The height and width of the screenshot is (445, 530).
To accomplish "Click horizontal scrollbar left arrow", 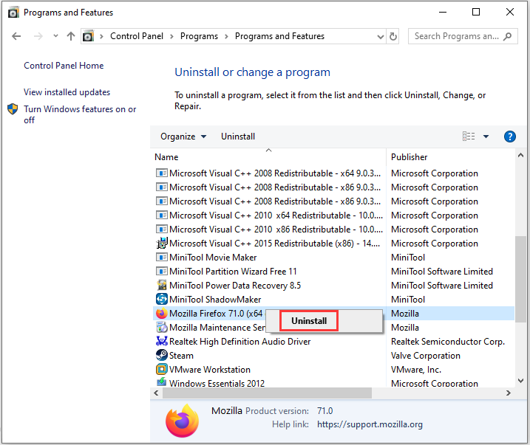I will point(156,393).
